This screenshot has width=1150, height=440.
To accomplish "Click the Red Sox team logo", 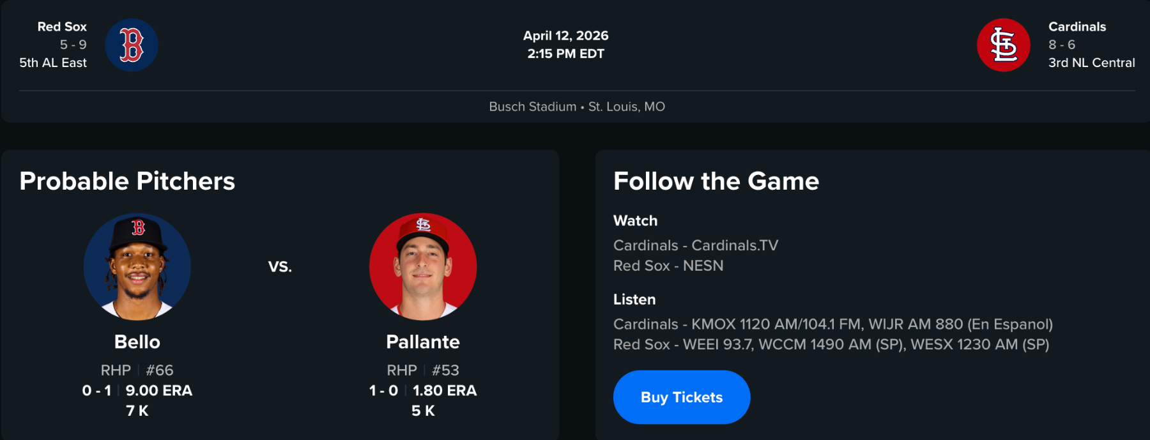I will 132,45.
